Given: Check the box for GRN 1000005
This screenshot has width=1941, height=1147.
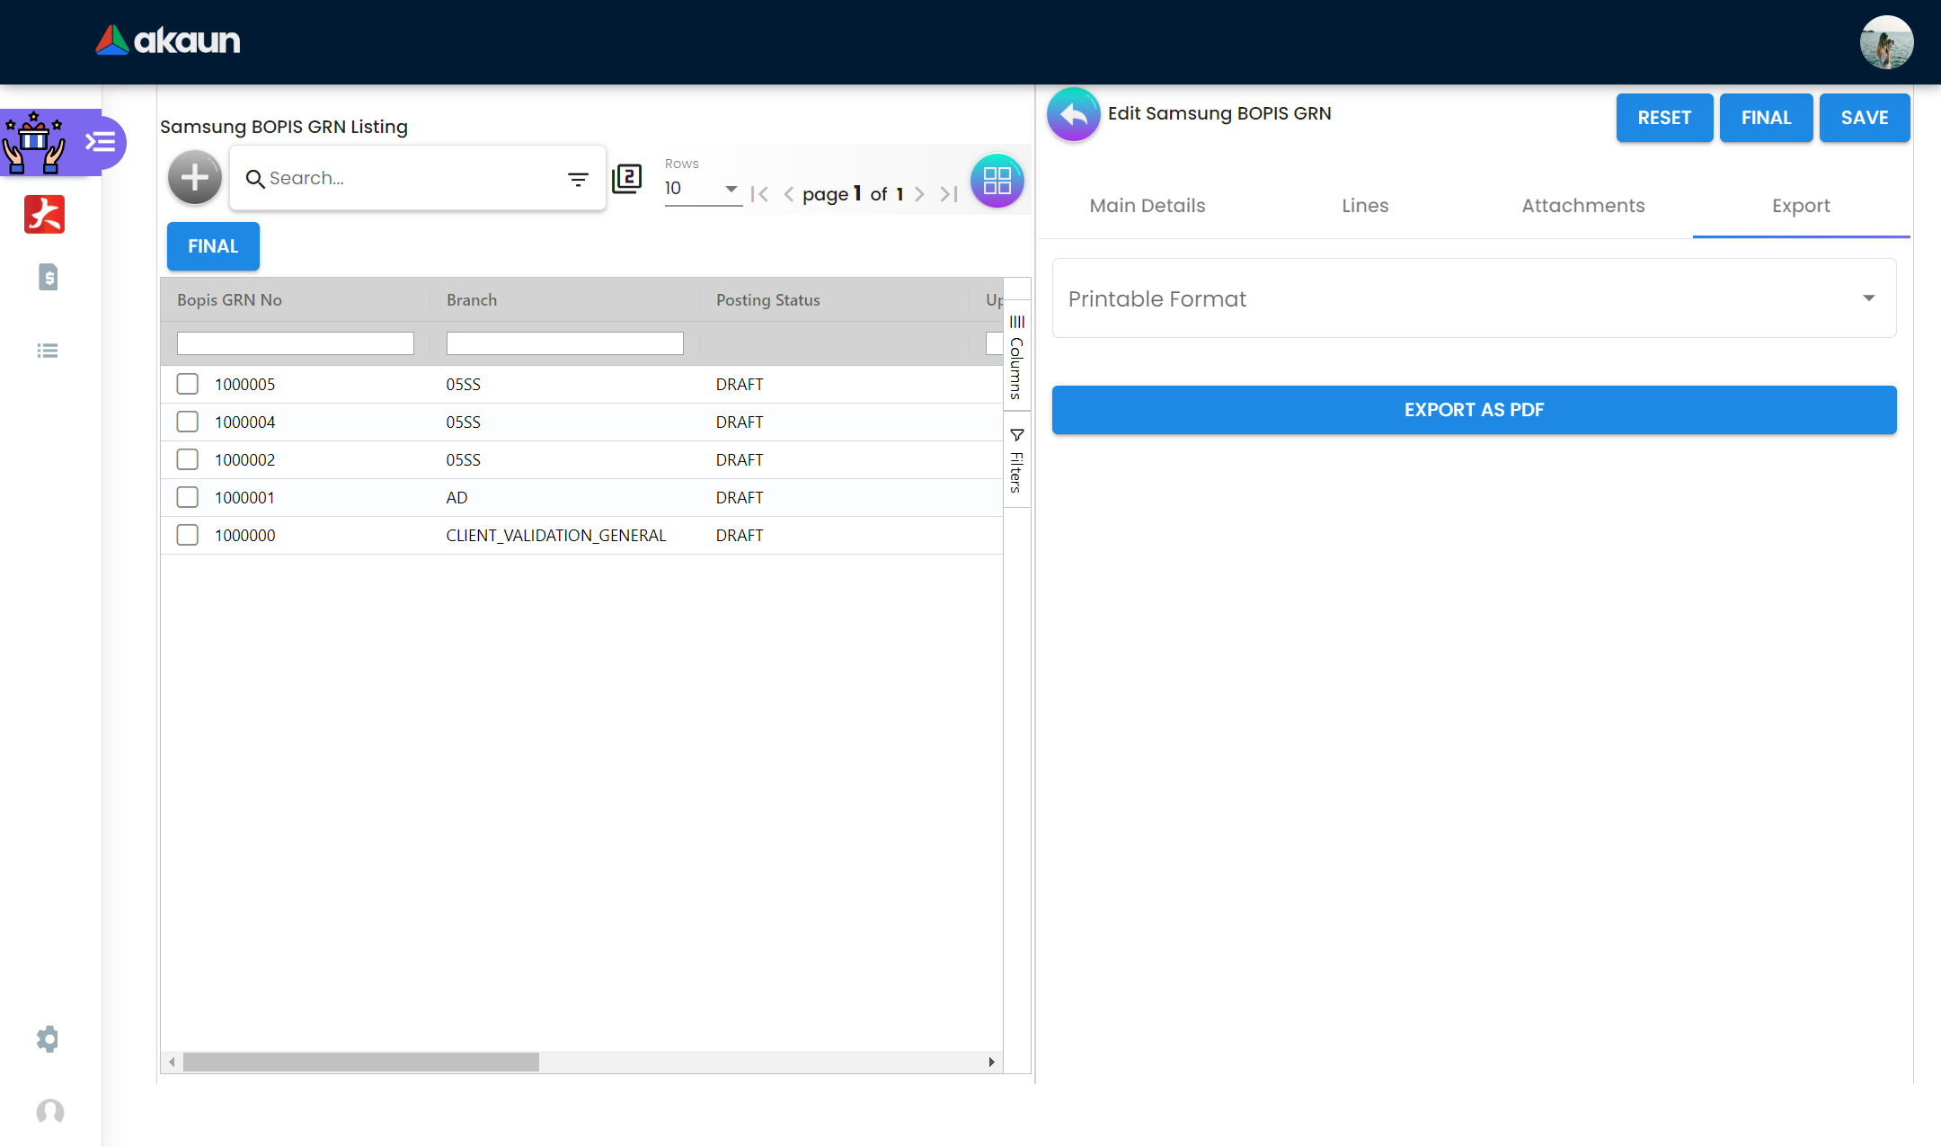Looking at the screenshot, I should coord(187,384).
